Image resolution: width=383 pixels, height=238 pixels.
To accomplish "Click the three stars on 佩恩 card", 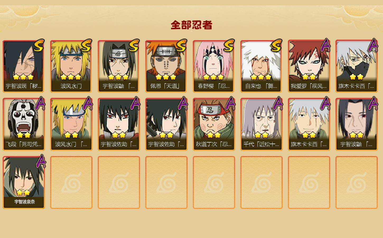I will pyautogui.click(x=166, y=77).
